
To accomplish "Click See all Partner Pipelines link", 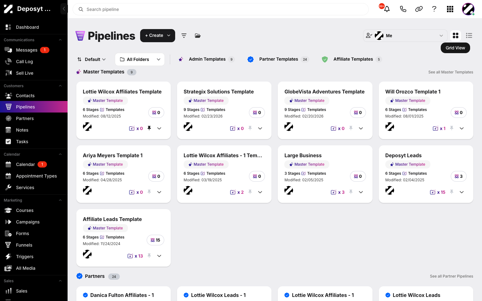I will pos(451,276).
